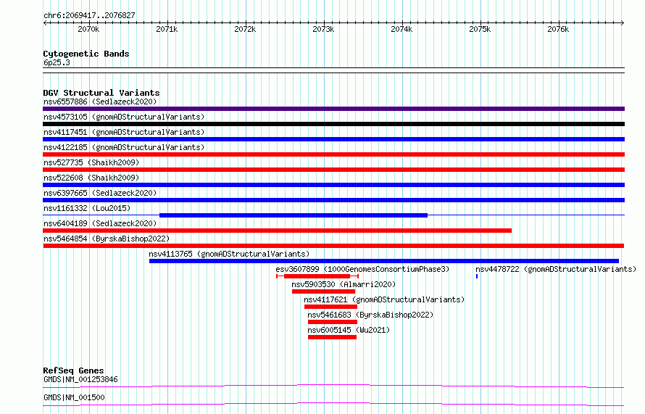
Task: Click the nsv6557886 (Sedlazeck2020) variant label
Action: pos(100,102)
